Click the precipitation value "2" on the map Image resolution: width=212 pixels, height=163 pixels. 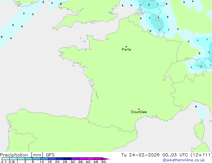(149, 5)
